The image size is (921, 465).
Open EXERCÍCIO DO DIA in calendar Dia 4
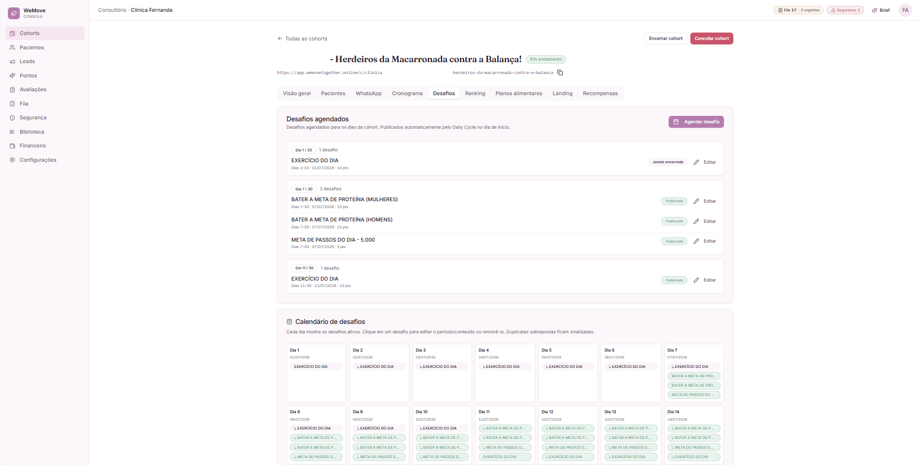[x=505, y=366]
